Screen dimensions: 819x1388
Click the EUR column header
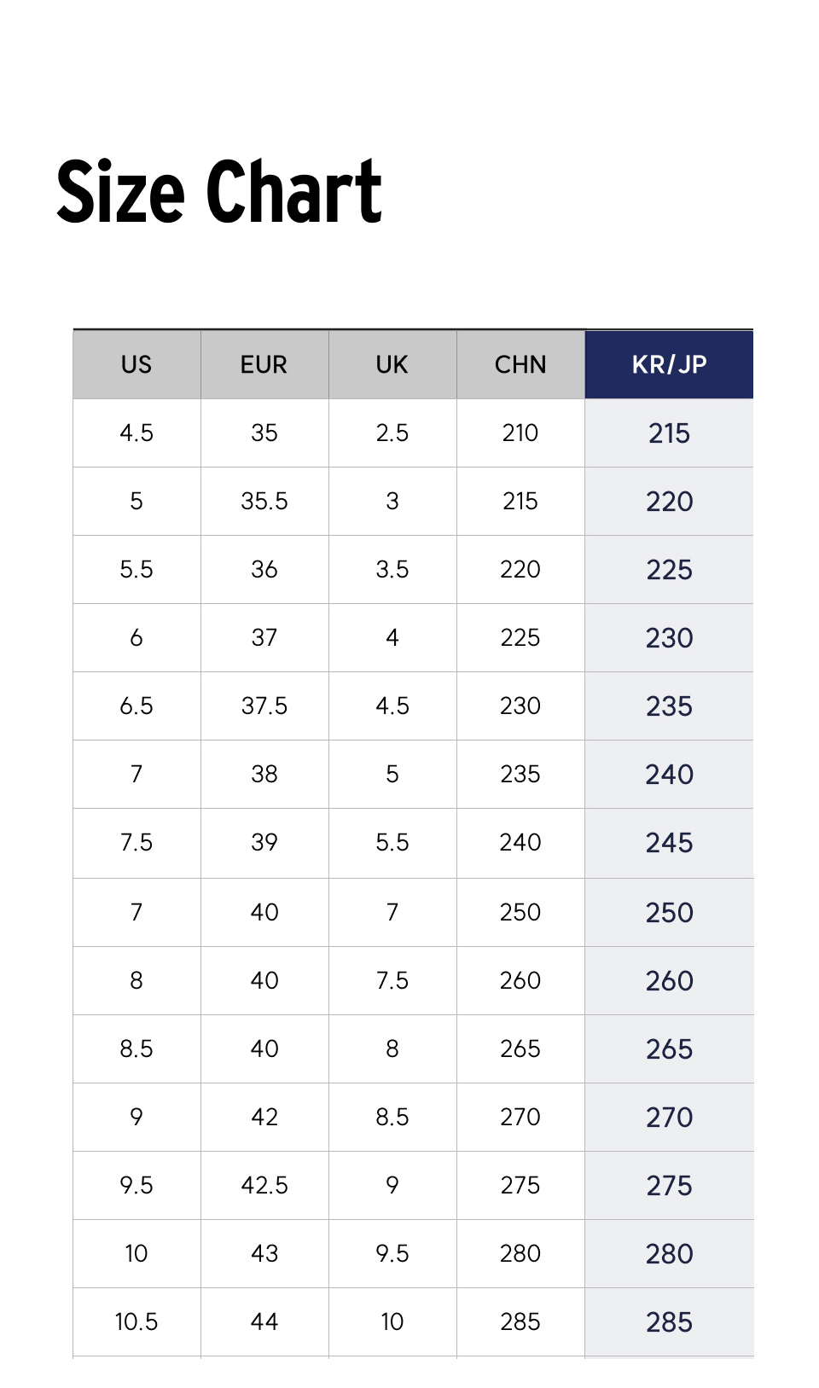[x=264, y=364]
